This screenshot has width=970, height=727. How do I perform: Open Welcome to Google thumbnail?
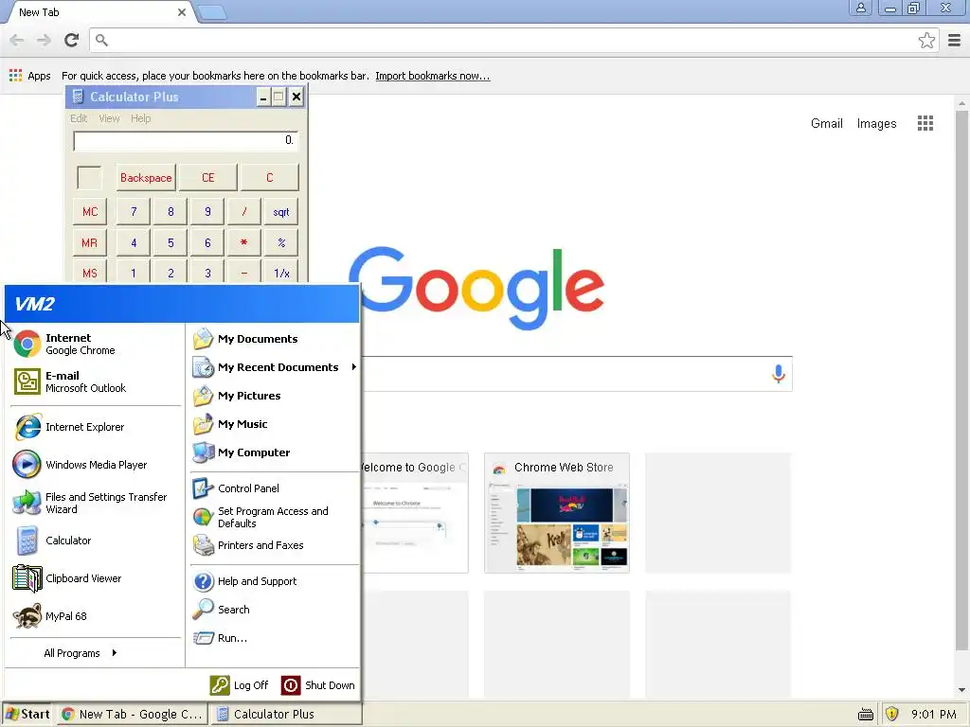click(x=415, y=513)
